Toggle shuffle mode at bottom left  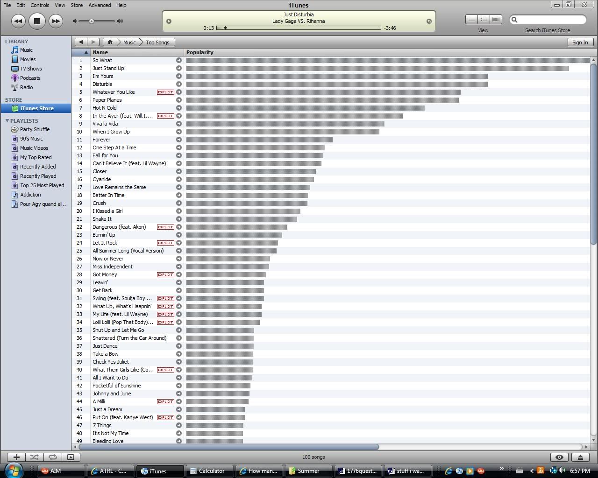coord(34,457)
